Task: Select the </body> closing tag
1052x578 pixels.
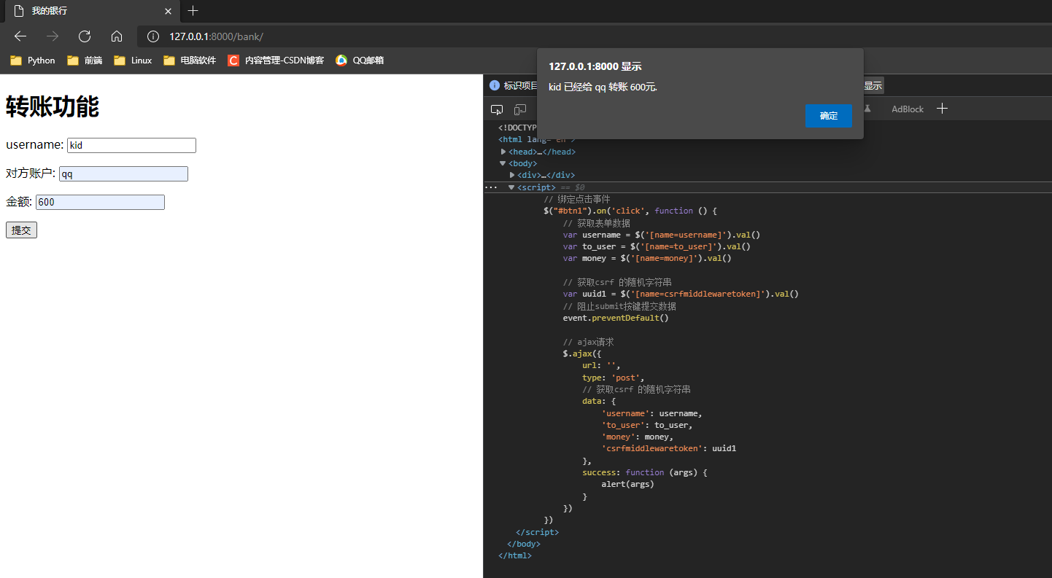Action: [x=524, y=544]
